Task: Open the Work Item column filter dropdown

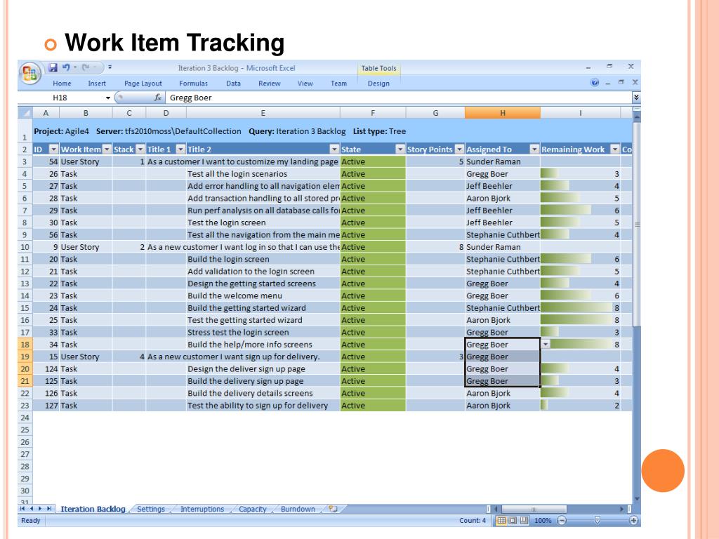Action: tap(107, 149)
